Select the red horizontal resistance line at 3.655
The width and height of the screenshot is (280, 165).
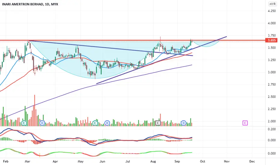click(x=132, y=40)
